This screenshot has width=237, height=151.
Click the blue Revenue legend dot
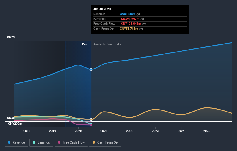coord(9,142)
